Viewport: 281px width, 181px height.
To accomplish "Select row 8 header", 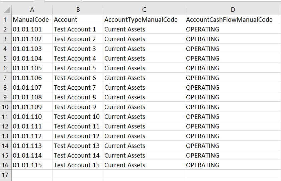I will 6,88.
